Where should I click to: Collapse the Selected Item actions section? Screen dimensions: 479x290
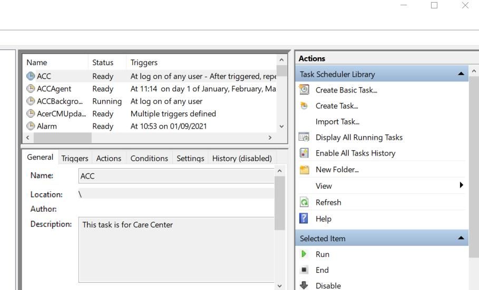point(461,238)
